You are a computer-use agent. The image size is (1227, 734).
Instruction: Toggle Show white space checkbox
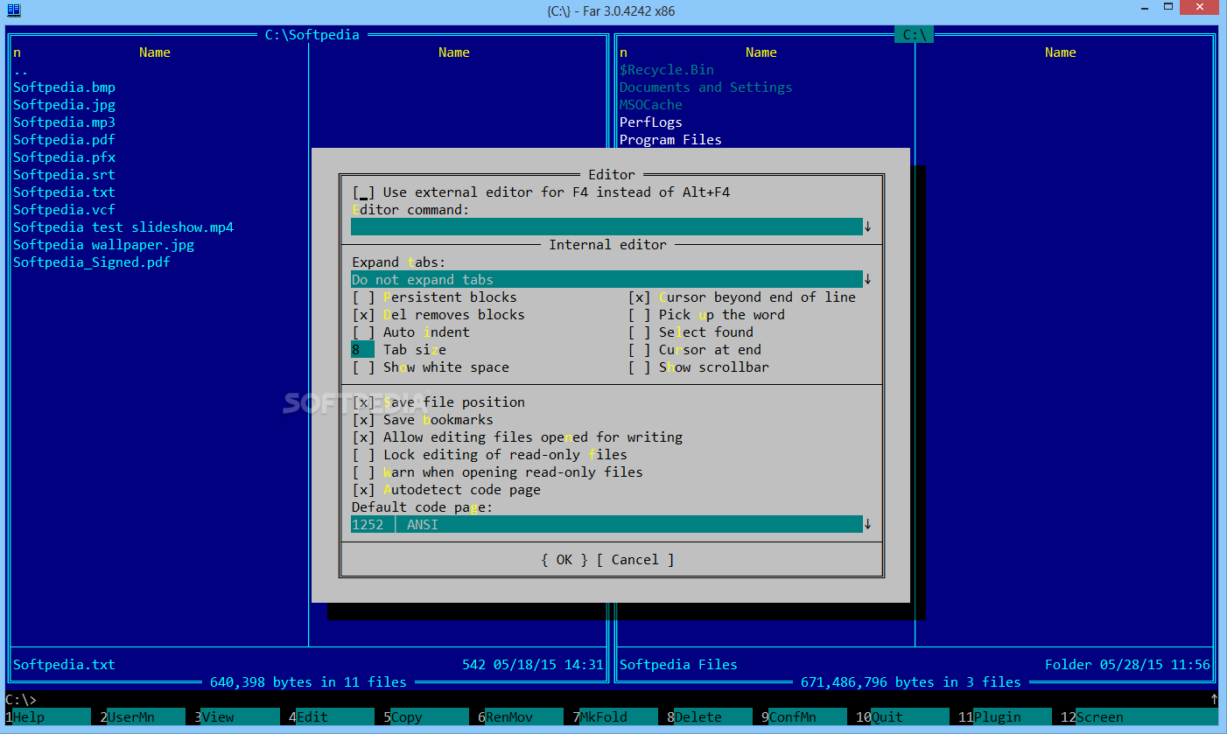coord(364,367)
